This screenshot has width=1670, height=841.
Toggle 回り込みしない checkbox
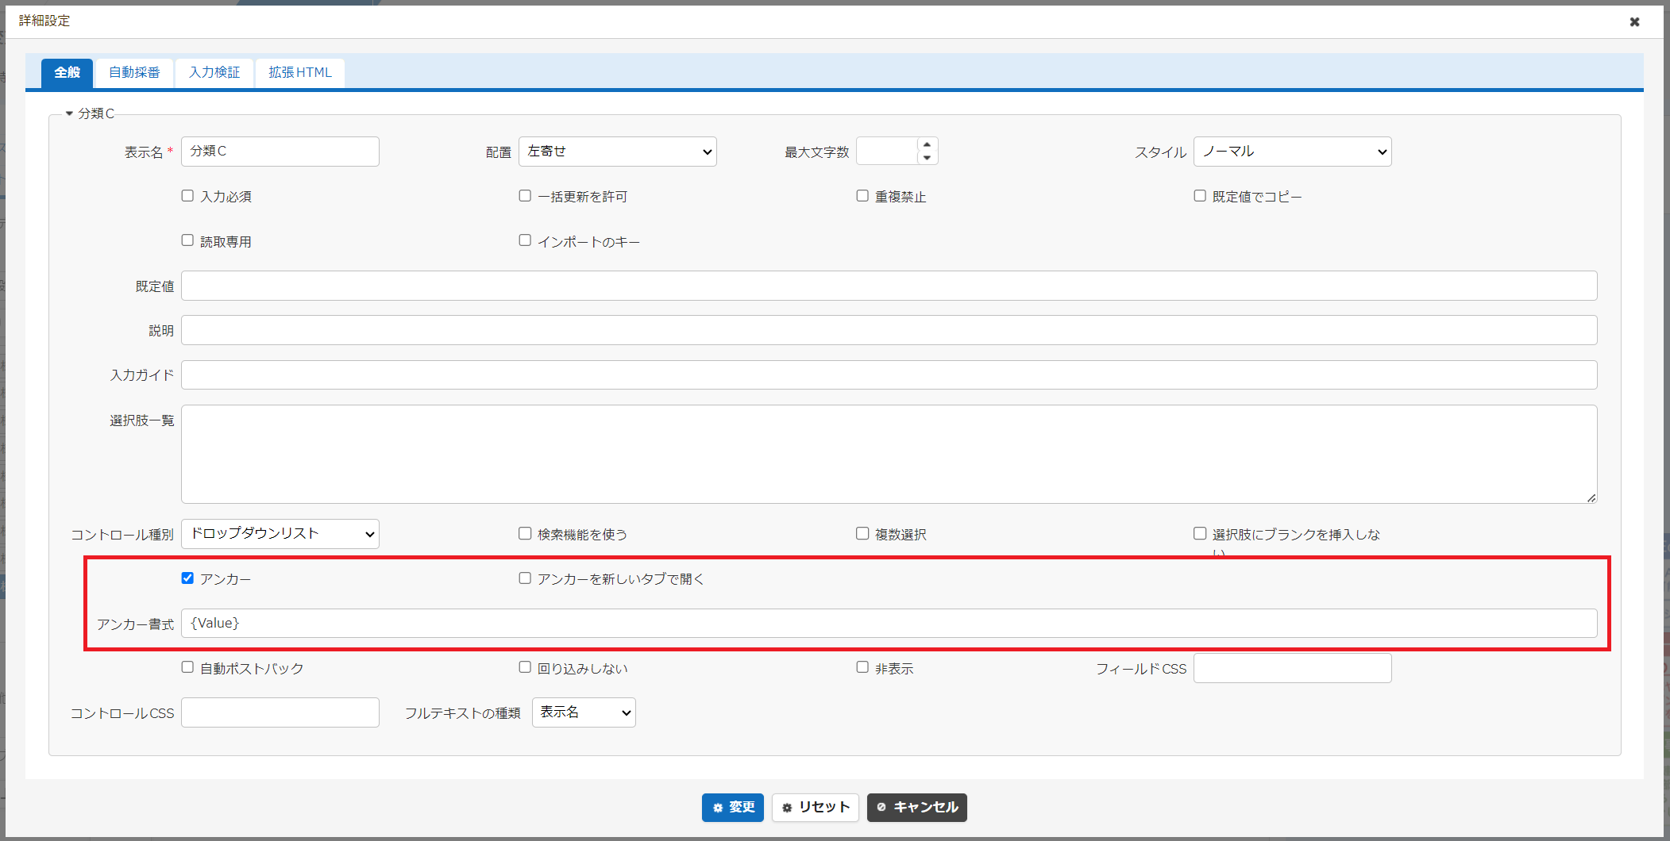coord(525,666)
